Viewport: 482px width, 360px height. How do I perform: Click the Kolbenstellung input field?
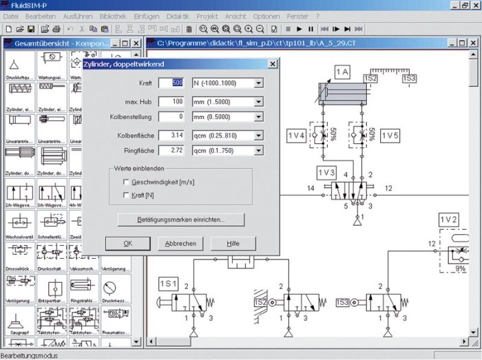pos(171,118)
